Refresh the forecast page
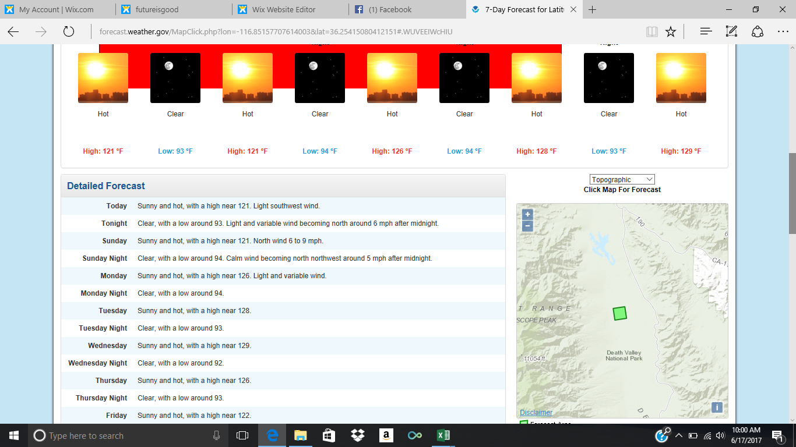This screenshot has width=796, height=447. click(x=69, y=31)
